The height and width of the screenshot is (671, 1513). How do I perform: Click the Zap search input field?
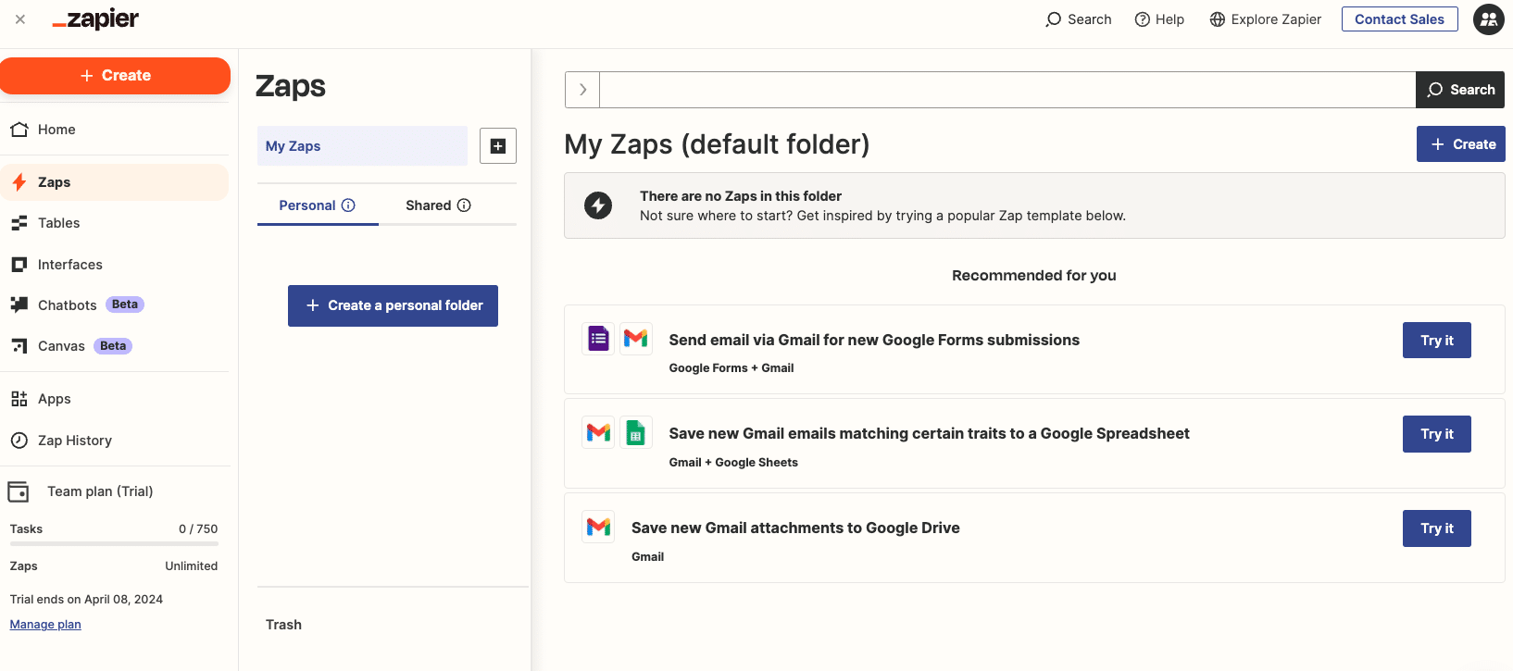coord(1007,90)
